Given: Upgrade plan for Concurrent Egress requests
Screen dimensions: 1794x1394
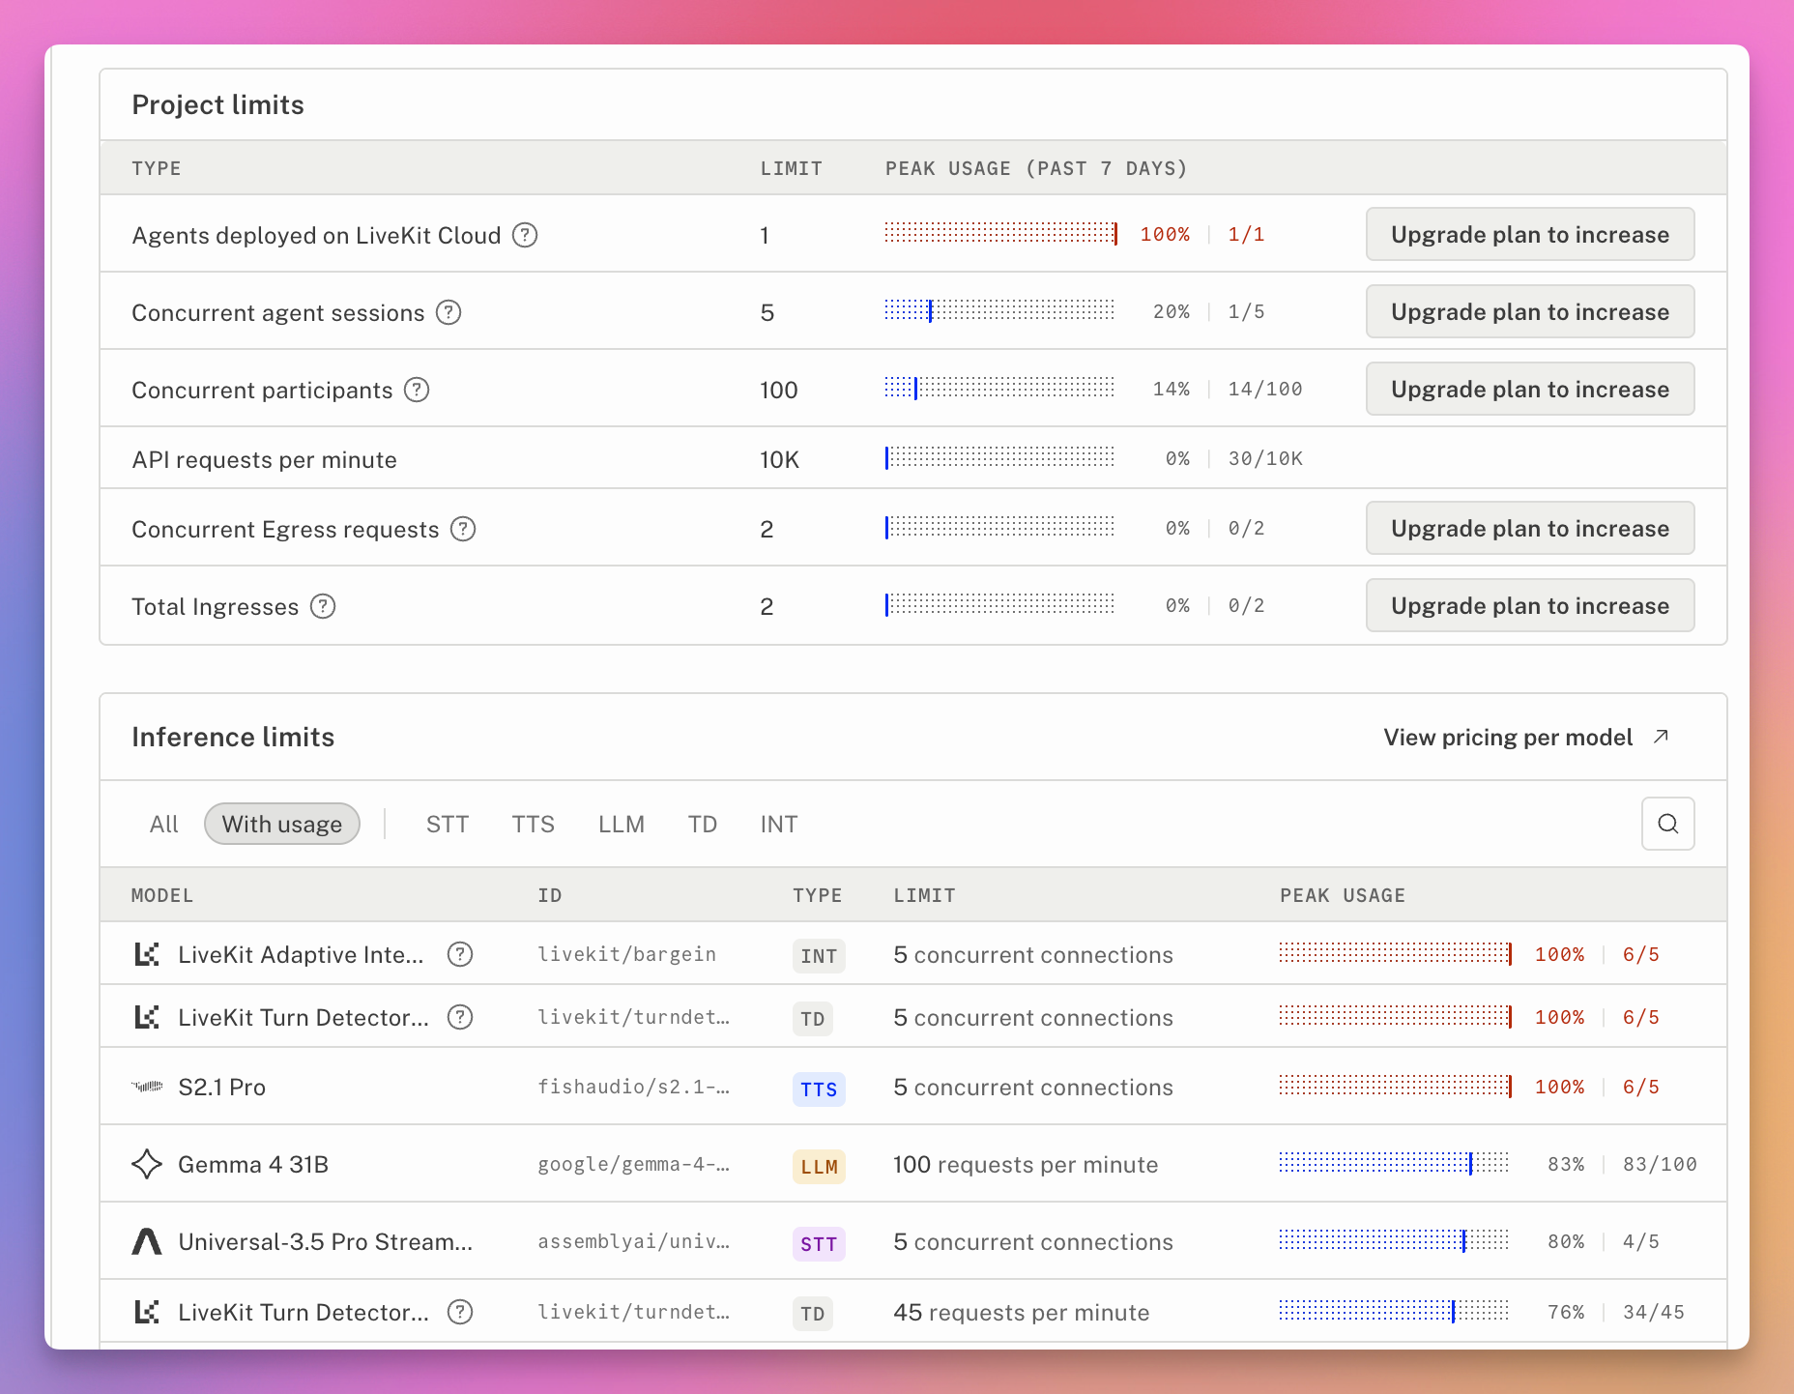Looking at the screenshot, I should click(1530, 528).
